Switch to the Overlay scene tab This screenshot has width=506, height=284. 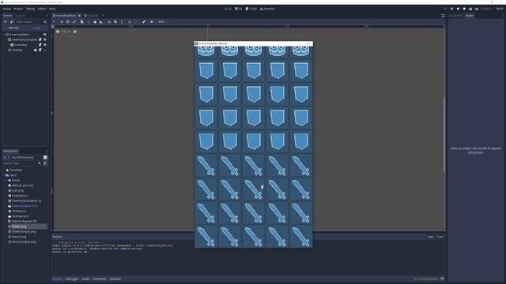(x=91, y=16)
